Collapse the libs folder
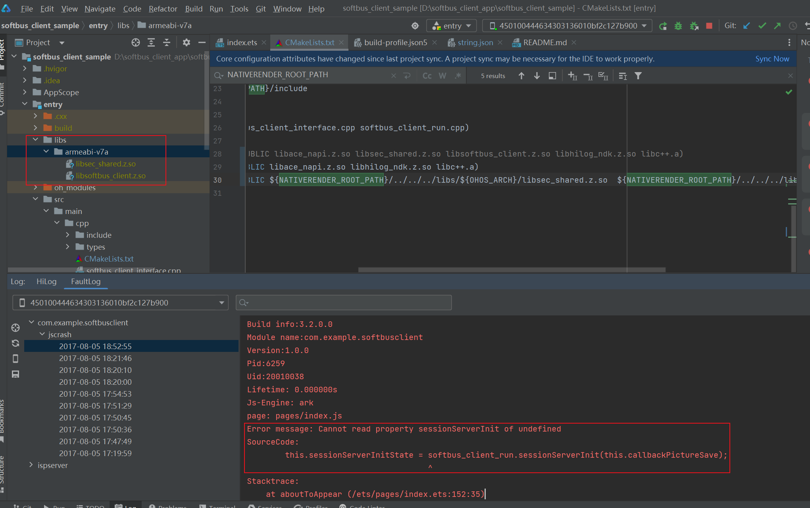Screen dimensions: 810x508 [x=35, y=140]
